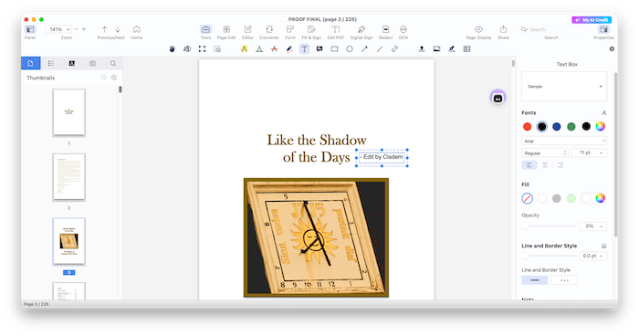Select the comment note tool
The image size is (639, 336).
319,49
